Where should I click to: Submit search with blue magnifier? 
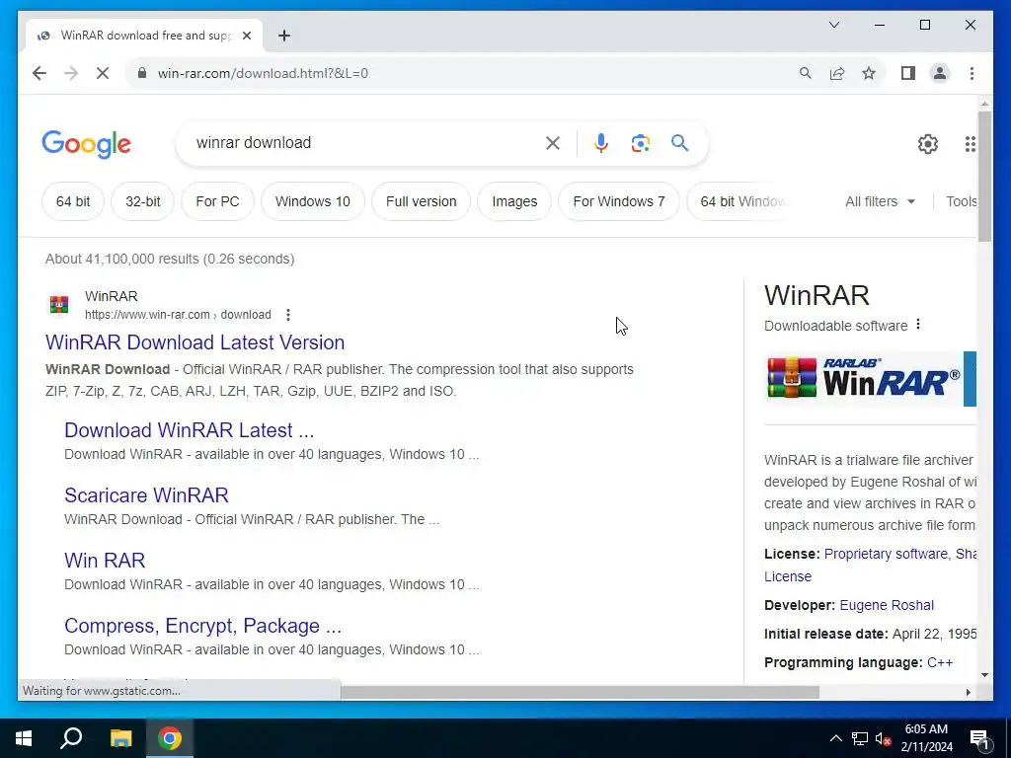[x=679, y=142]
